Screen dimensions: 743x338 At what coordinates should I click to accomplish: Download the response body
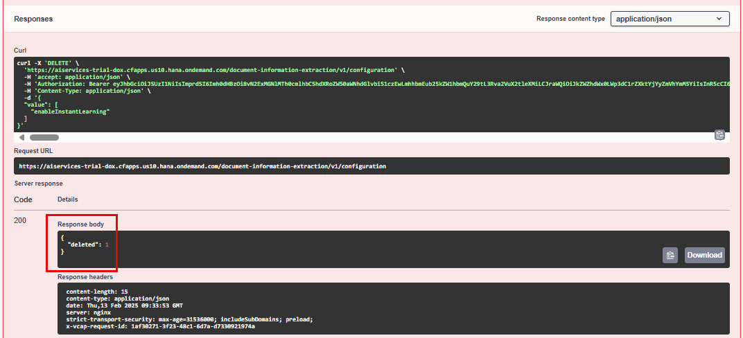(705, 255)
